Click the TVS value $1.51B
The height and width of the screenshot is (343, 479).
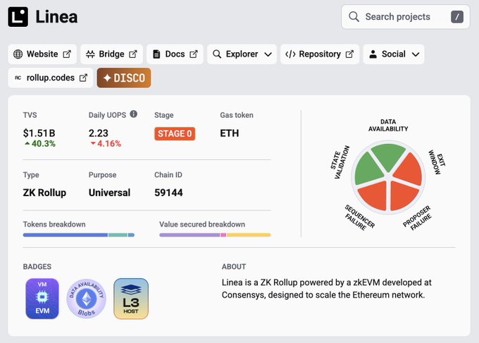click(39, 133)
